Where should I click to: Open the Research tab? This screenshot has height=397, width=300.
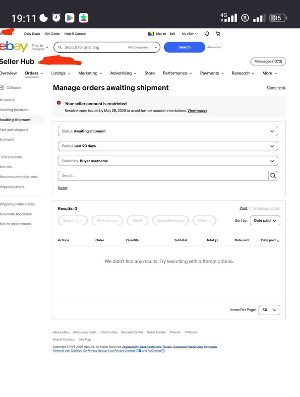[x=243, y=73]
